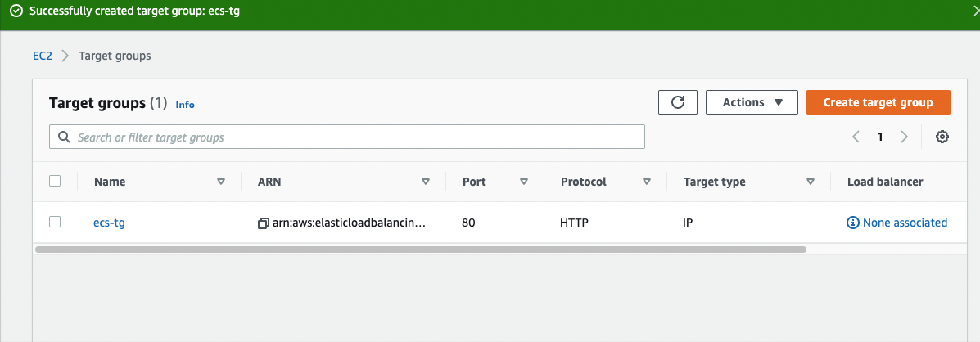Select all target groups checkbox
The width and height of the screenshot is (980, 342).
(x=55, y=181)
